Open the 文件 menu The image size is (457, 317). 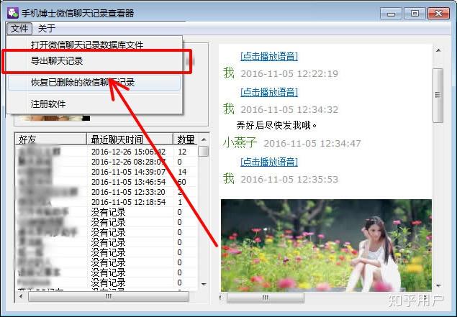(19, 29)
